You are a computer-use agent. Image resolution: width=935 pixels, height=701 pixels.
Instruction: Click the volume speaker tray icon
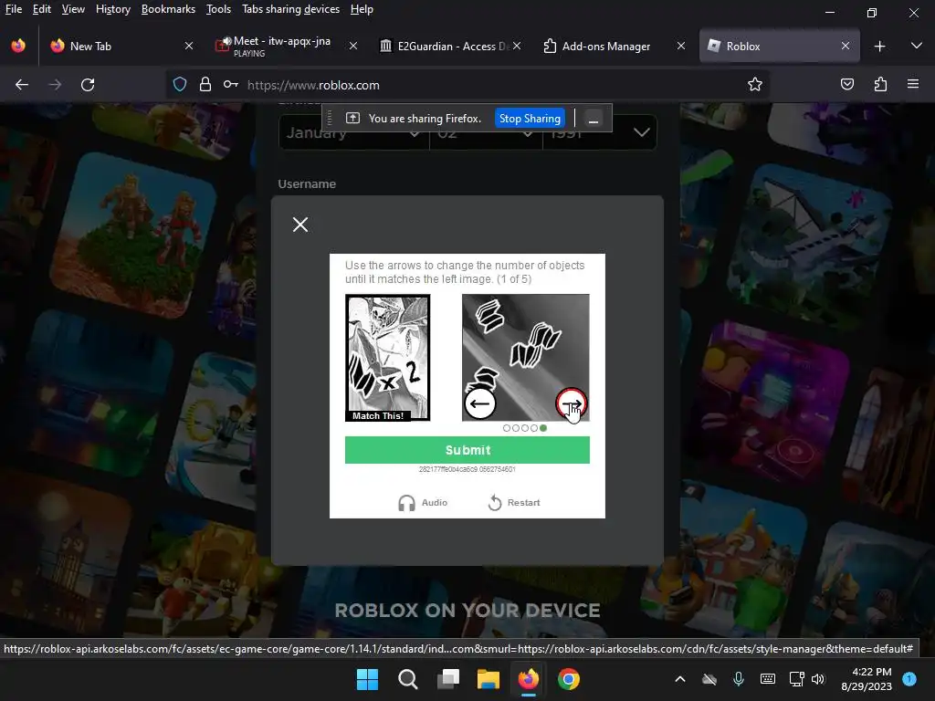click(818, 679)
